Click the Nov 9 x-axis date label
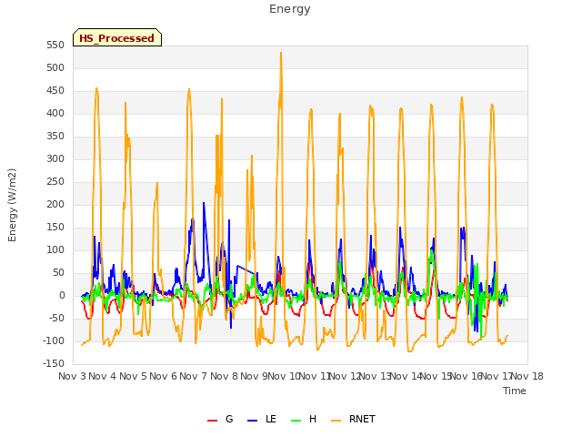Screen dimensions: 582x437 255,376
